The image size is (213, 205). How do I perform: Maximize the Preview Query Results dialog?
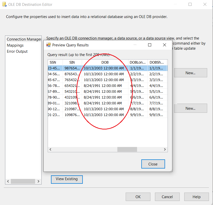click(x=149, y=45)
